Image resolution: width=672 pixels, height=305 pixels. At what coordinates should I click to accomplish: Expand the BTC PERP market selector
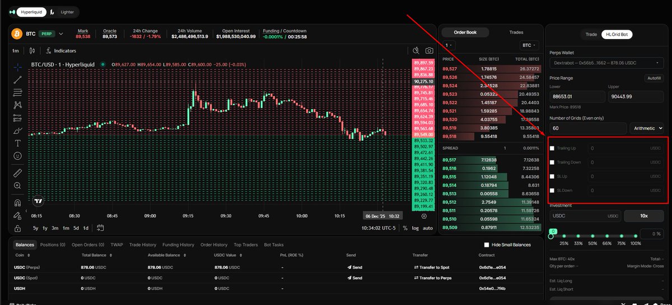(x=60, y=34)
